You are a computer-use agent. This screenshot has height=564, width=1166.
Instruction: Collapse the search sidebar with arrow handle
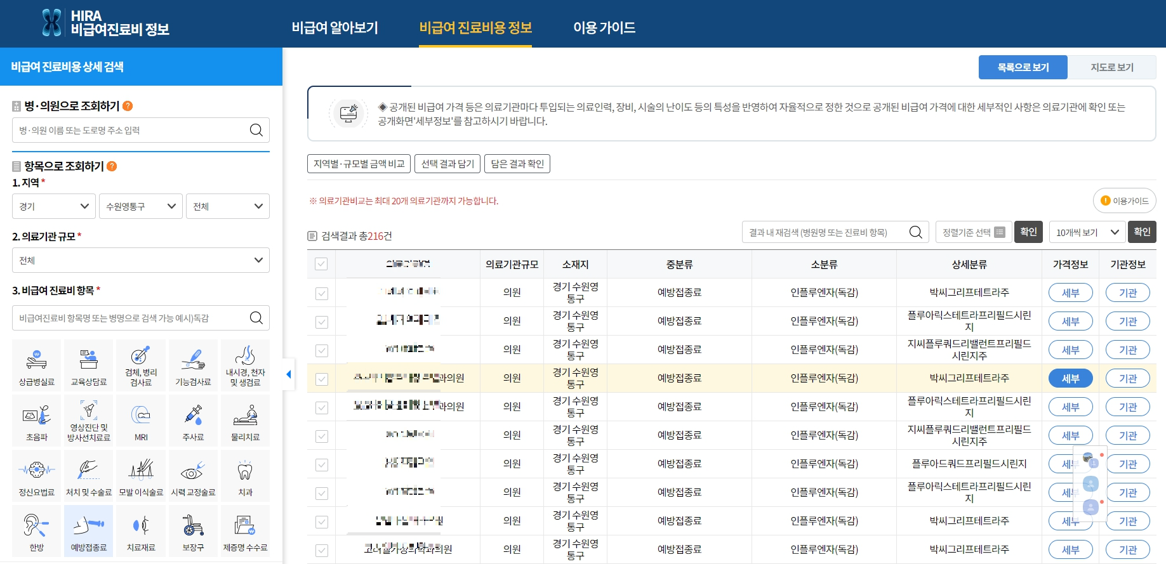point(289,374)
